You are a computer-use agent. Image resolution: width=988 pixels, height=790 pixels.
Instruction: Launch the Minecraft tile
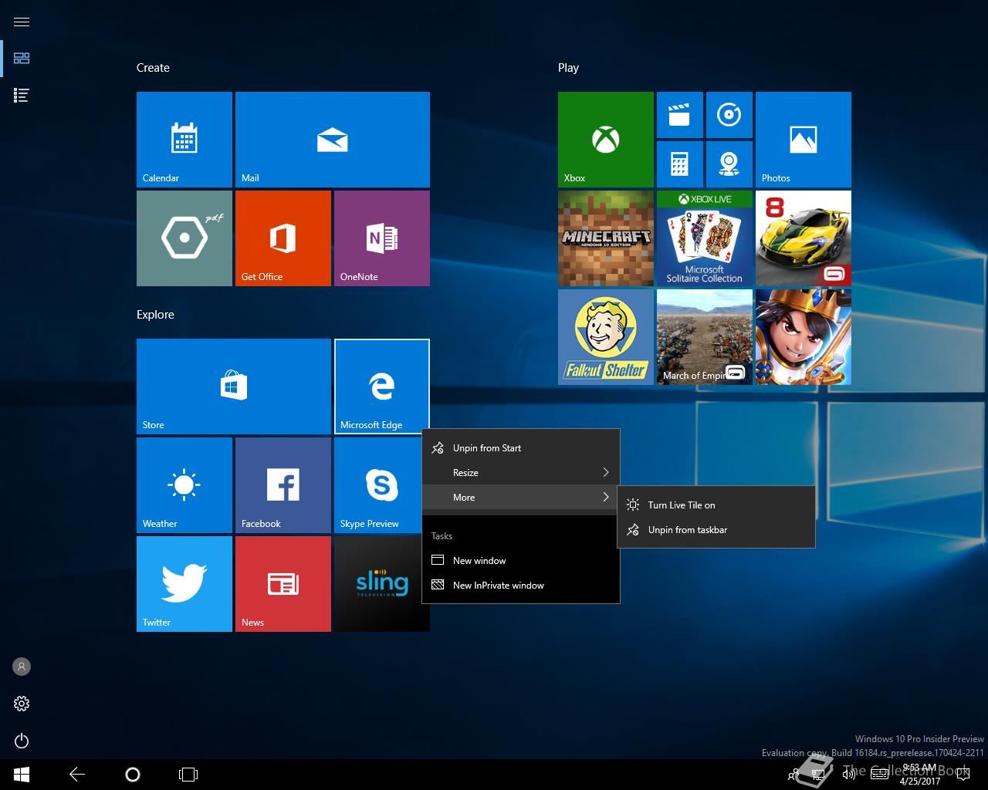606,238
